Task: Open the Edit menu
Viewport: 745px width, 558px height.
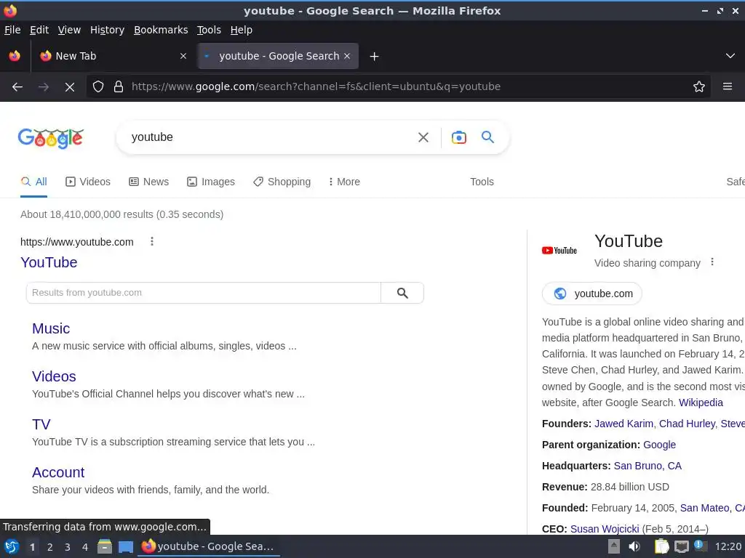Action: coord(39,30)
